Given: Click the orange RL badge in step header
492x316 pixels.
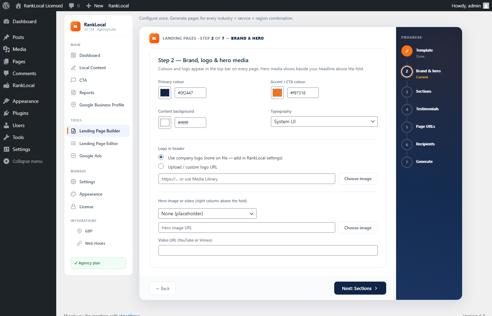Looking at the screenshot, I should coord(154,38).
